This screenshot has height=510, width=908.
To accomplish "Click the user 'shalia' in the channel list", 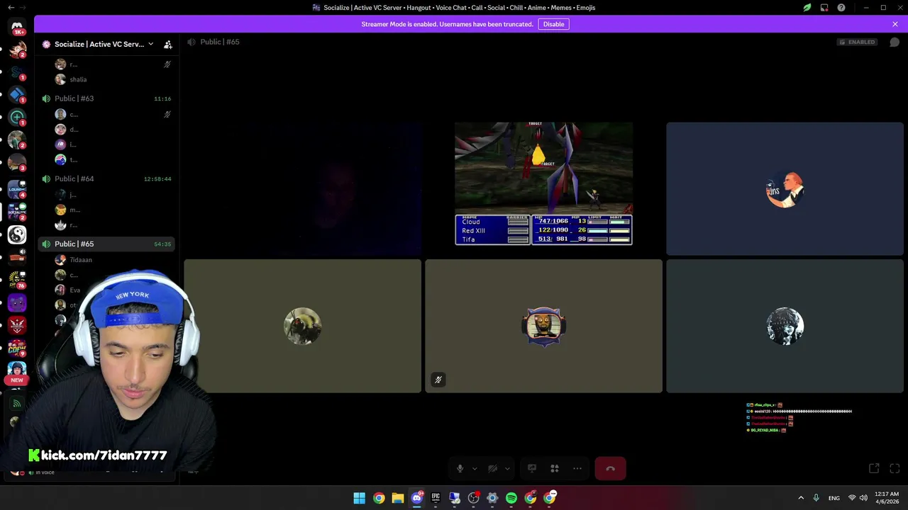I will (x=78, y=79).
